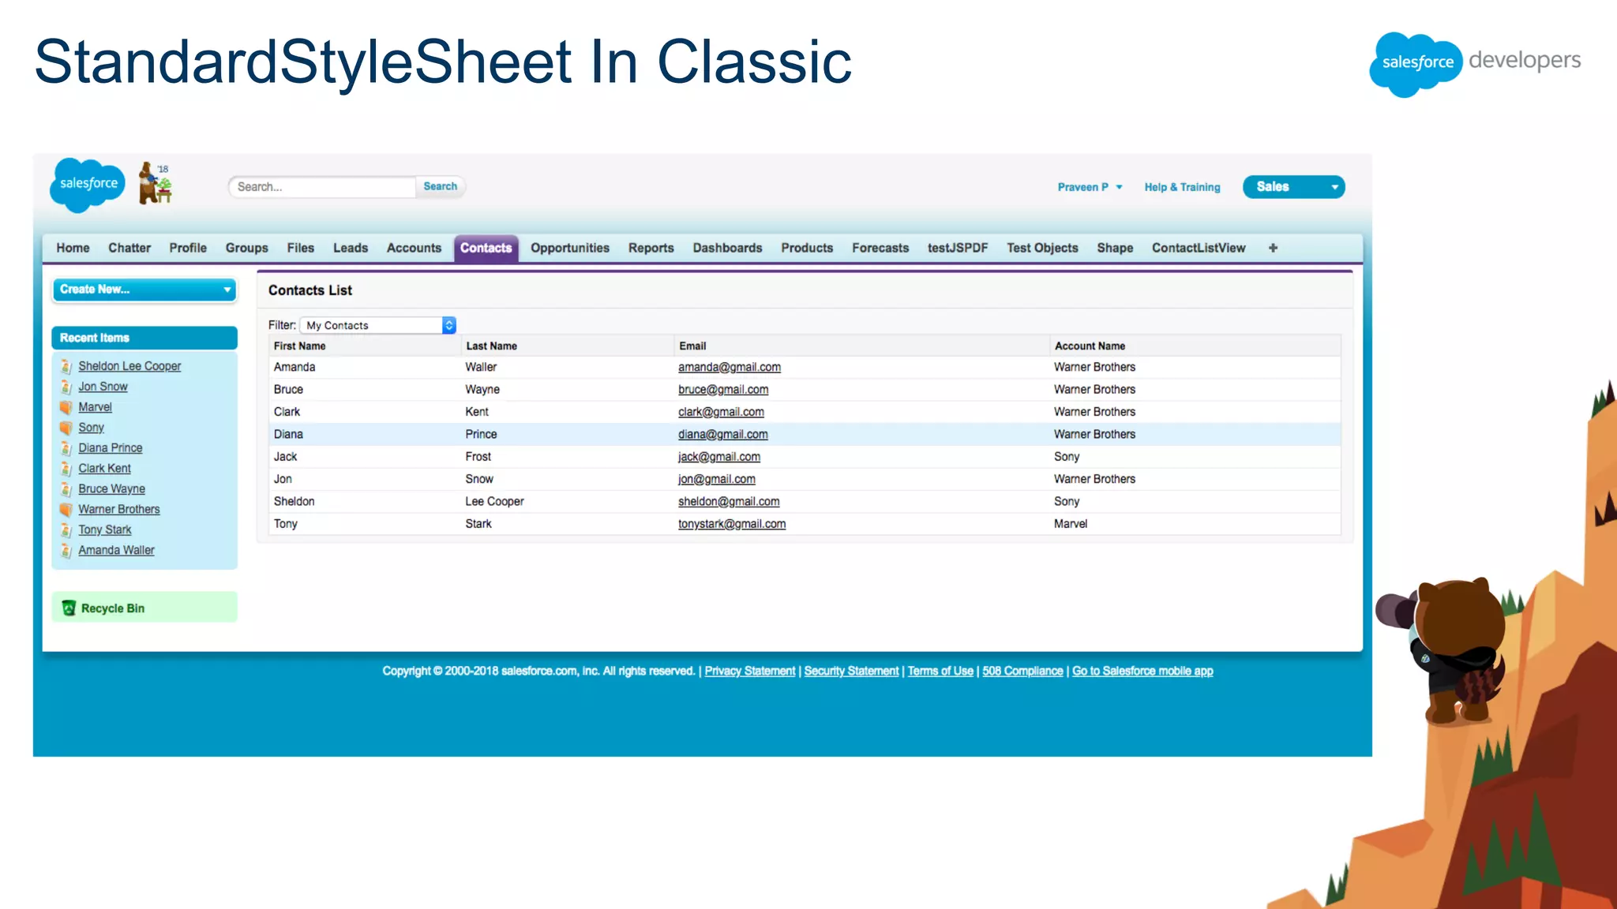
Task: Go to the Home tab
Action: click(x=73, y=248)
